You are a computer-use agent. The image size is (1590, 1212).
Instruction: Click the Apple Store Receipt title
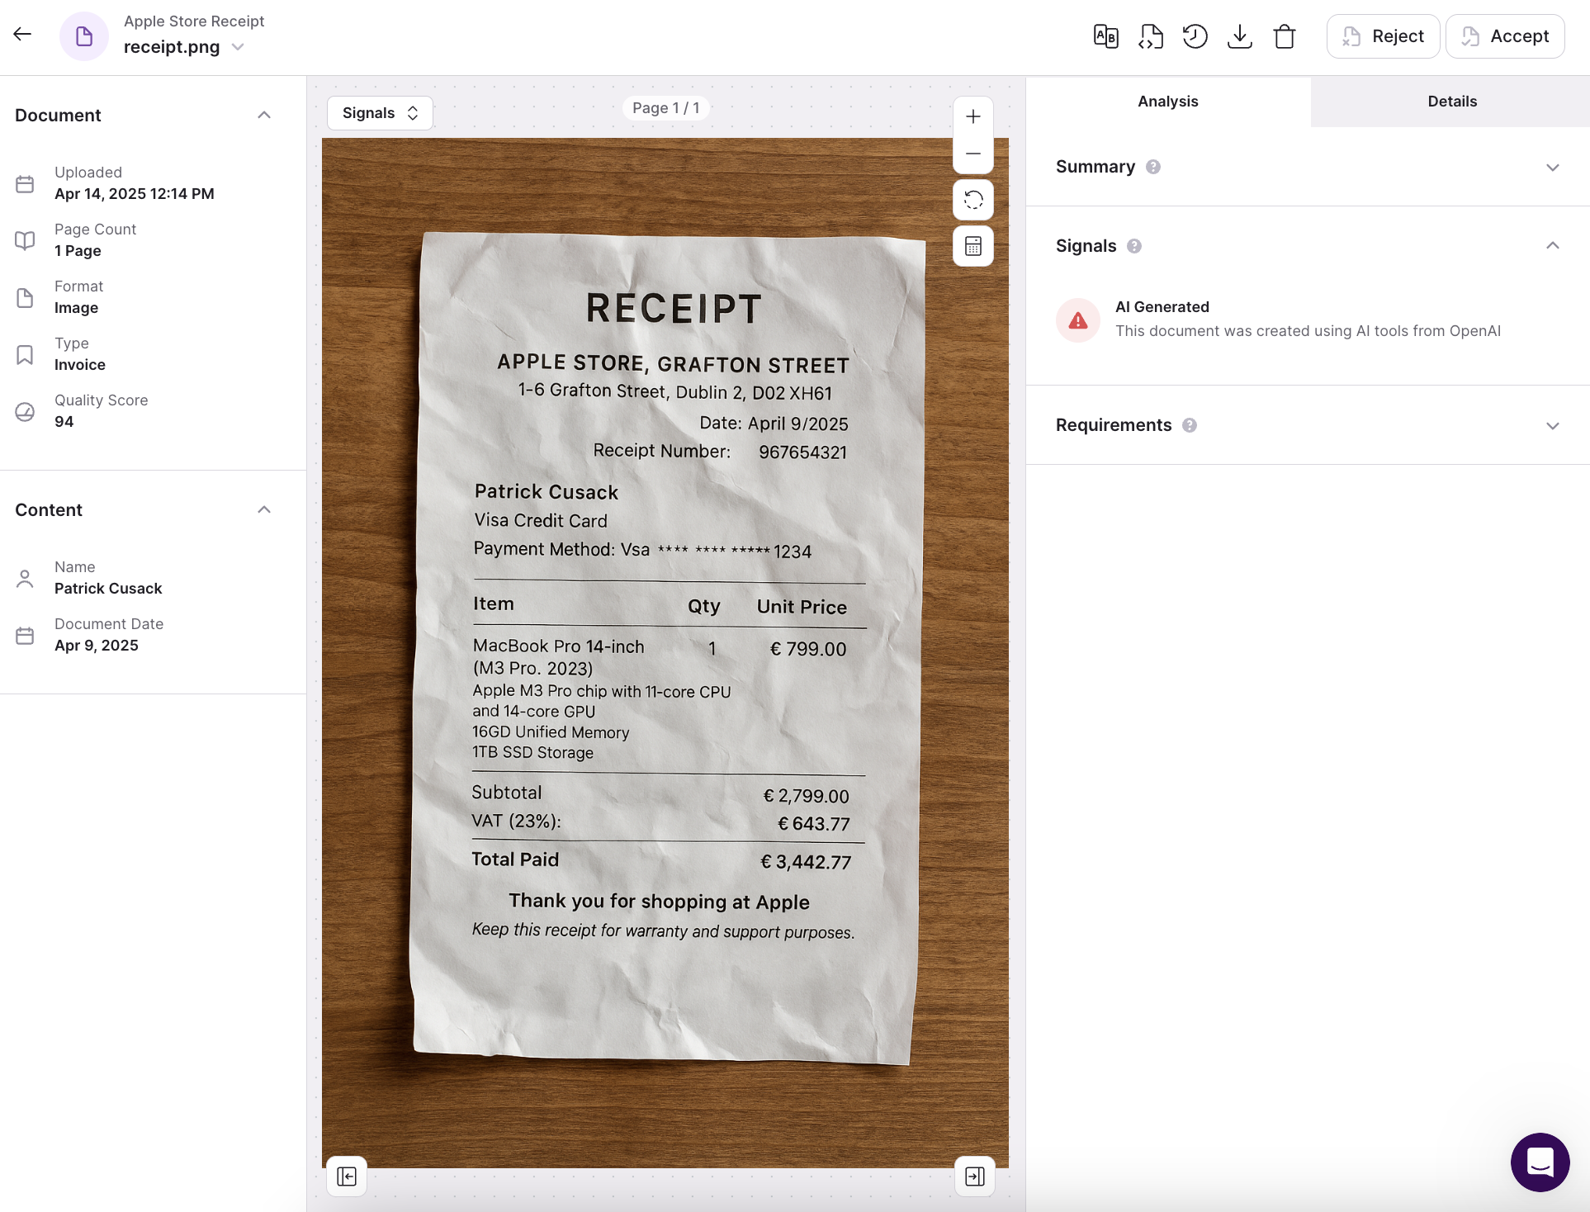pyautogui.click(x=194, y=21)
